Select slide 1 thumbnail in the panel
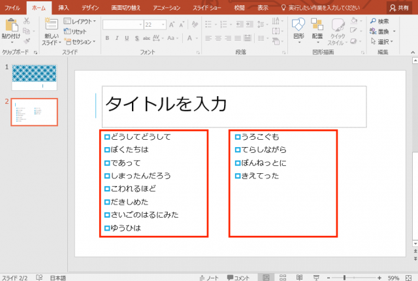 pos(35,77)
